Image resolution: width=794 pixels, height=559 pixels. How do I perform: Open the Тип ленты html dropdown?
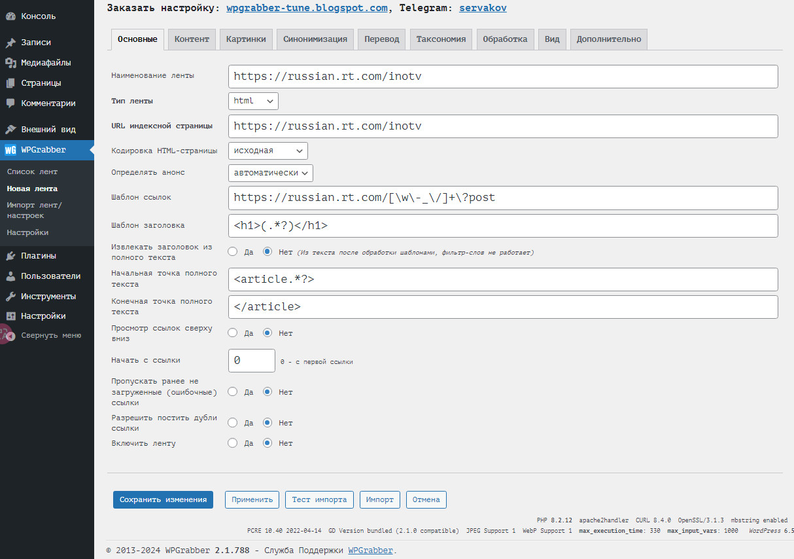point(253,101)
